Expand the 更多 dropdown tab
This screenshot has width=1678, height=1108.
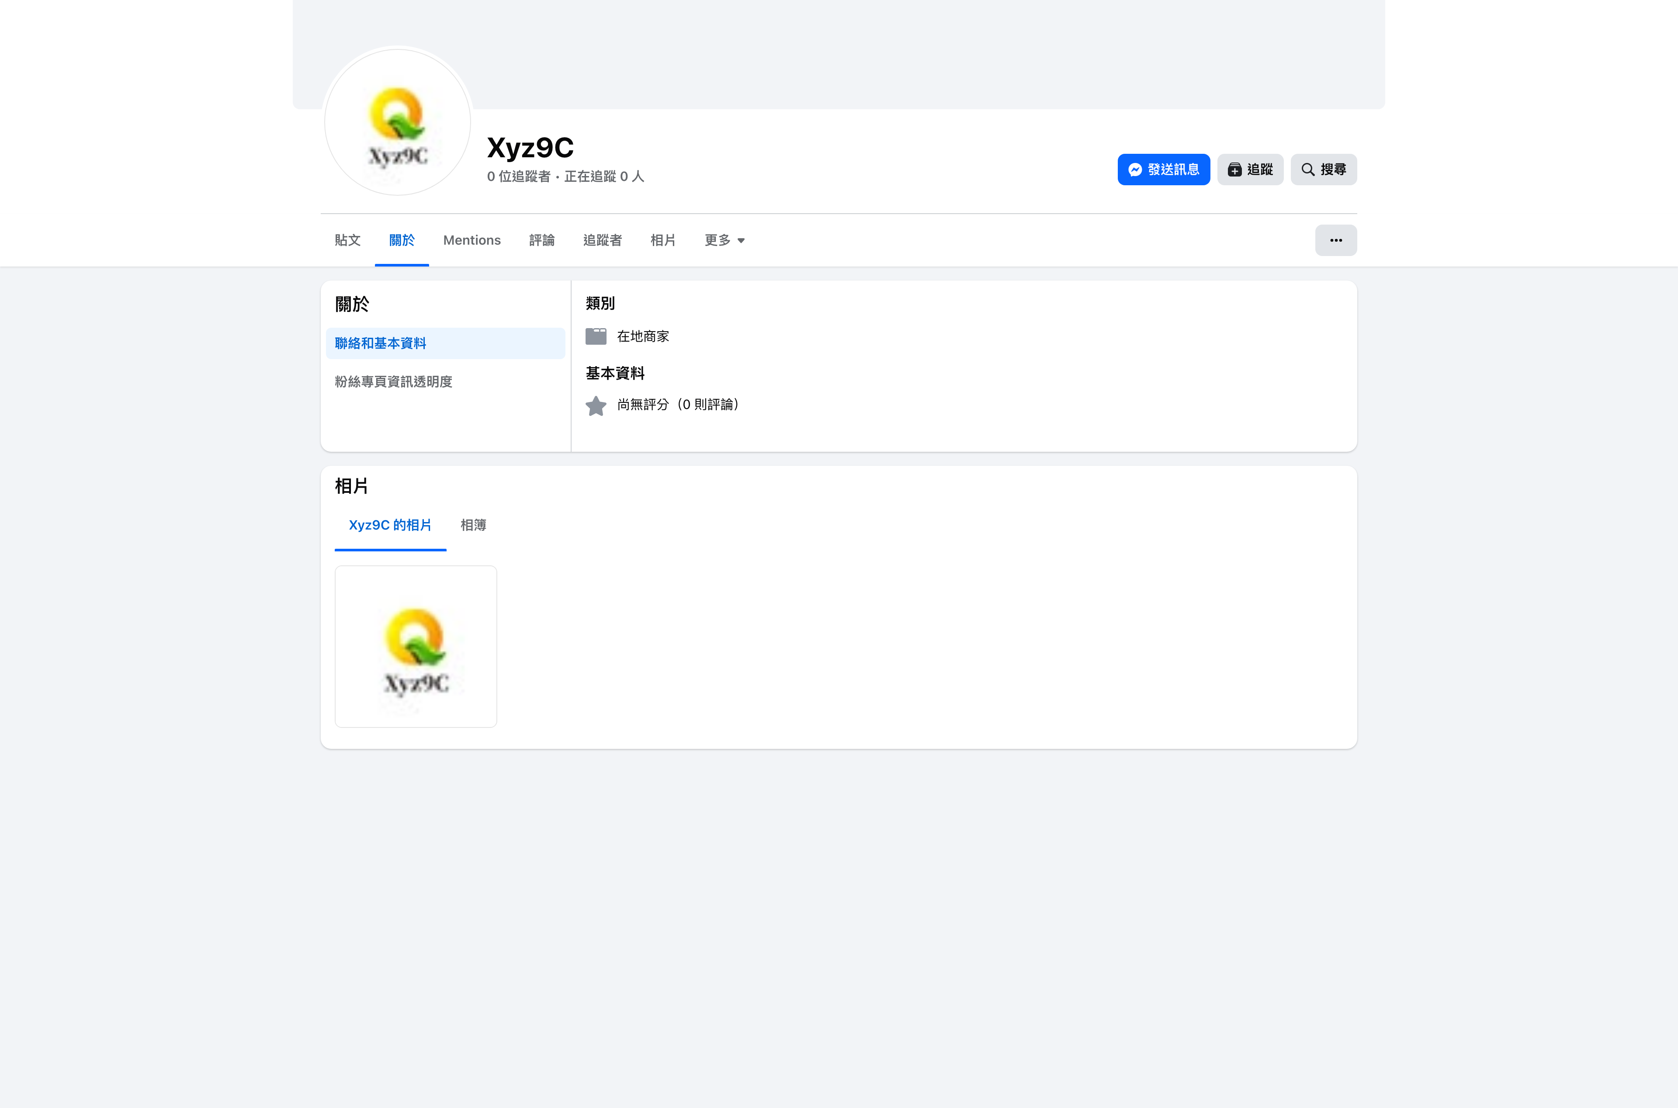724,240
